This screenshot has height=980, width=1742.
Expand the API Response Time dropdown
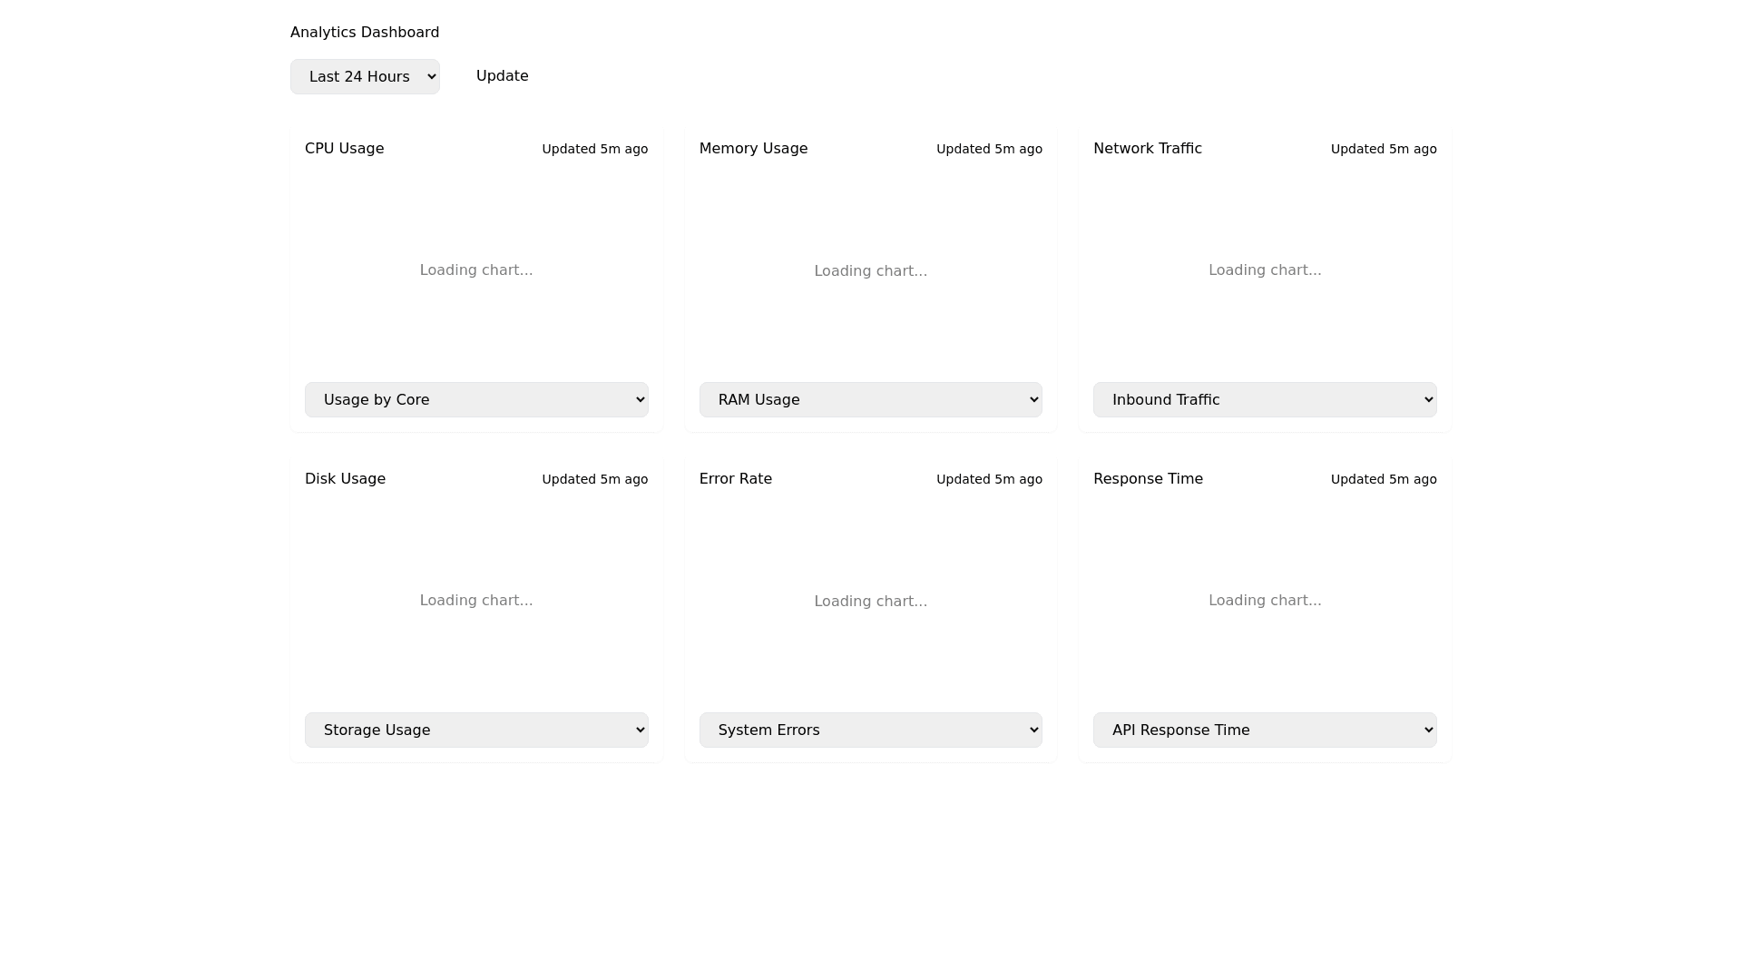pyautogui.click(x=1264, y=730)
